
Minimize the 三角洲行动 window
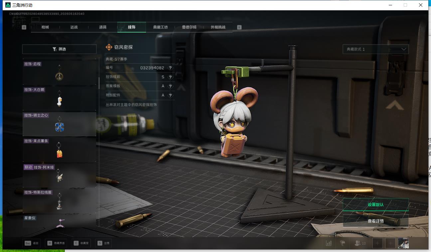pyautogui.click(x=390, y=5)
